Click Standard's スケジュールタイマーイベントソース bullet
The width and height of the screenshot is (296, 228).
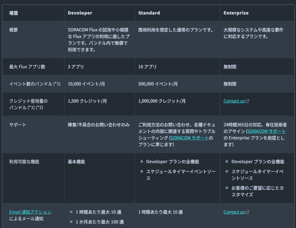tap(181, 175)
